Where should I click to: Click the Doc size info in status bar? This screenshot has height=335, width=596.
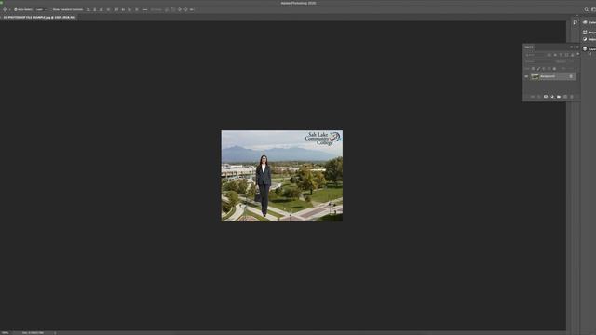[34, 333]
